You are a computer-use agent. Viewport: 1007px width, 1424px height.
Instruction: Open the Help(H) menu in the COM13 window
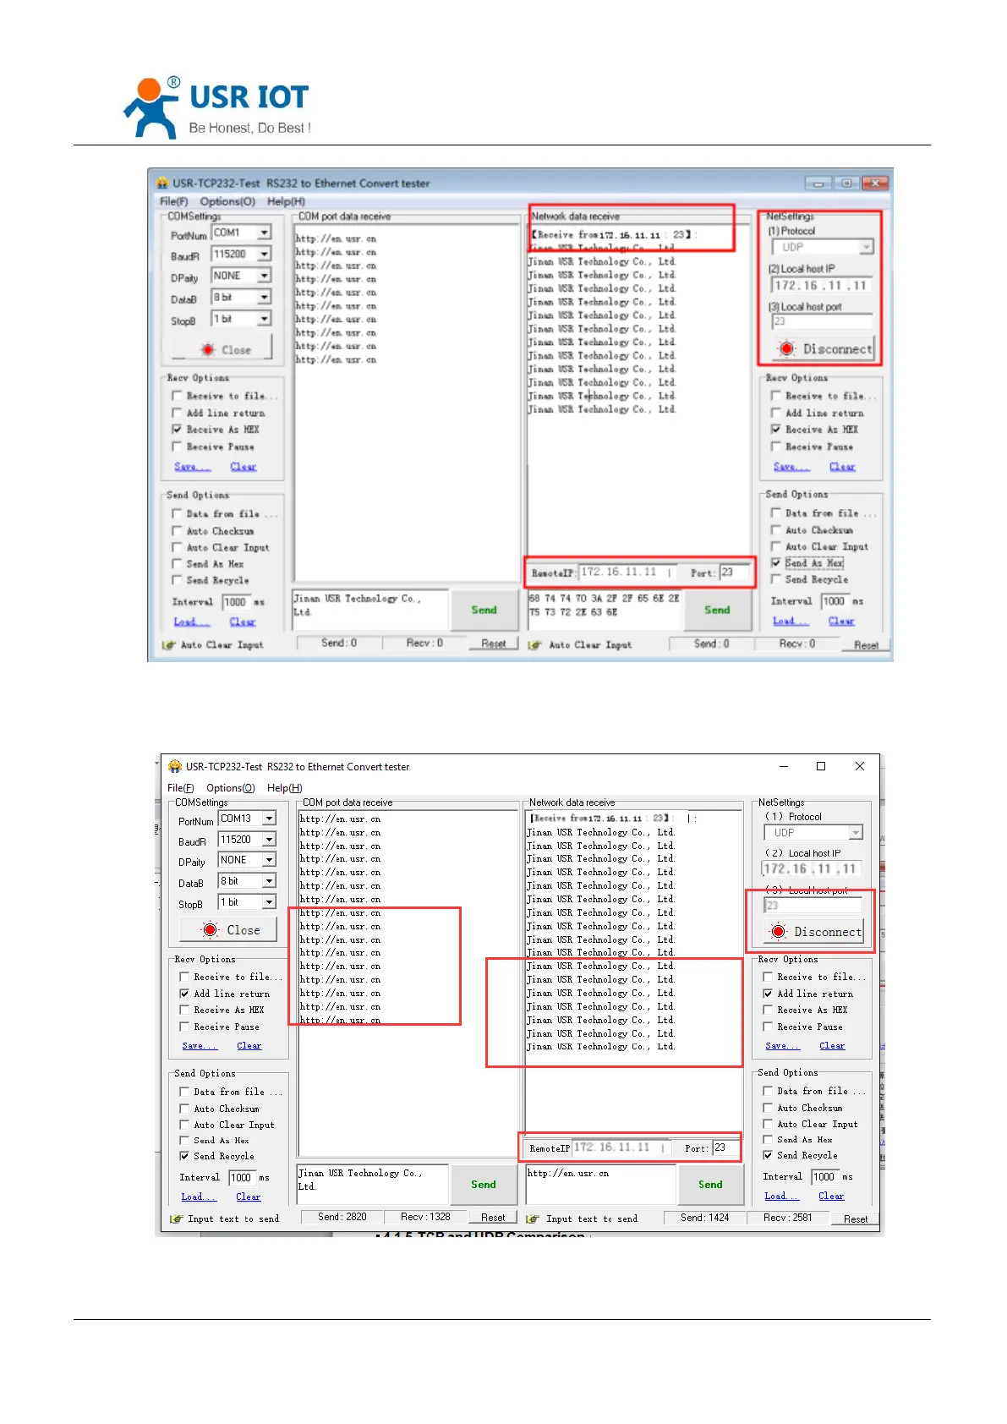click(285, 788)
